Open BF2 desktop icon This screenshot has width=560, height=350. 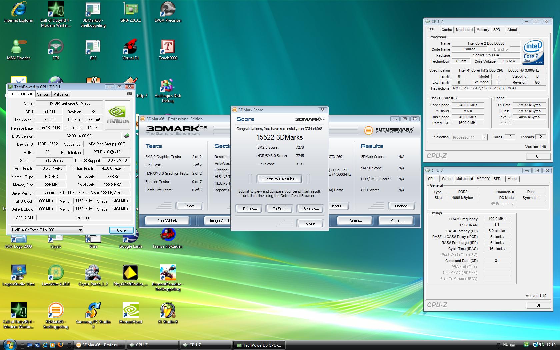(93, 50)
